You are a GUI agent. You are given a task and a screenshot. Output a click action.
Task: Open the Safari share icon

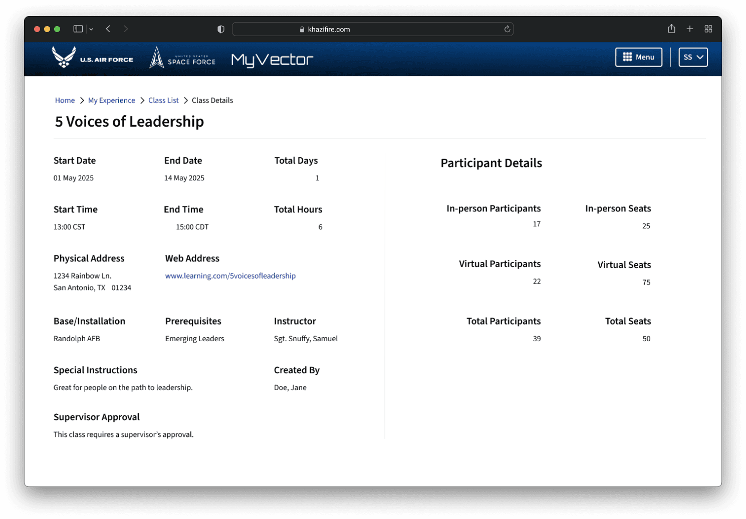pos(671,29)
